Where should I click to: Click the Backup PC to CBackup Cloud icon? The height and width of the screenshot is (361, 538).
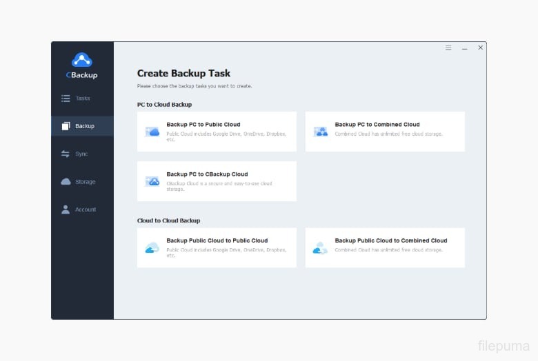[x=152, y=181]
